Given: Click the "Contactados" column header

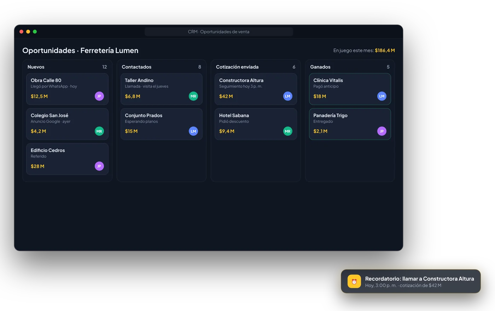Looking at the screenshot, I should [x=136, y=67].
